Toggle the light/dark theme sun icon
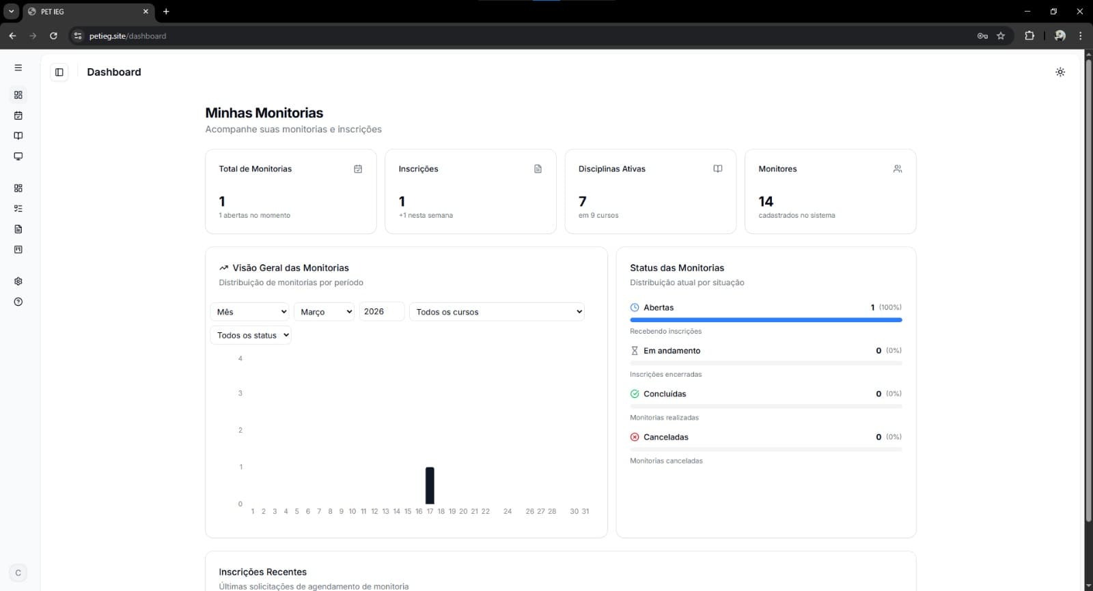The height and width of the screenshot is (591, 1093). pyautogui.click(x=1060, y=72)
